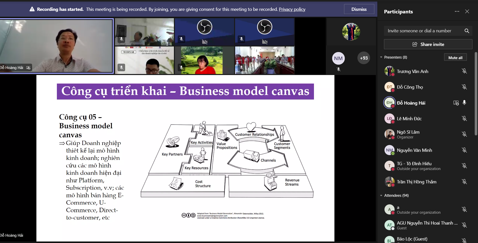This screenshot has height=243, width=478.
Task: Click the search icon in invite field
Action: pos(467,31)
